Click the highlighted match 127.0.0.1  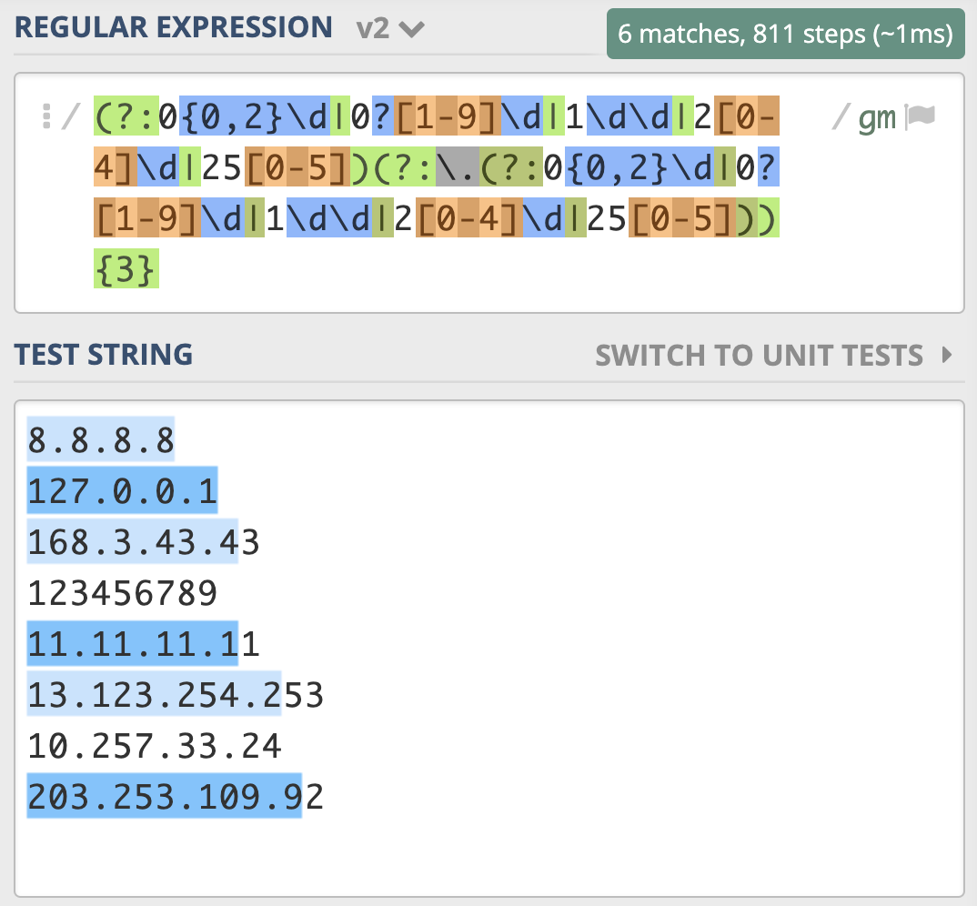pyautogui.click(x=123, y=492)
